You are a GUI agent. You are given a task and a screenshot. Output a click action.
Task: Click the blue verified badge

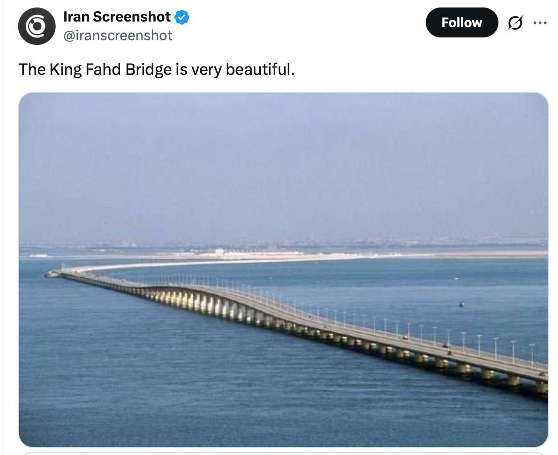(182, 17)
